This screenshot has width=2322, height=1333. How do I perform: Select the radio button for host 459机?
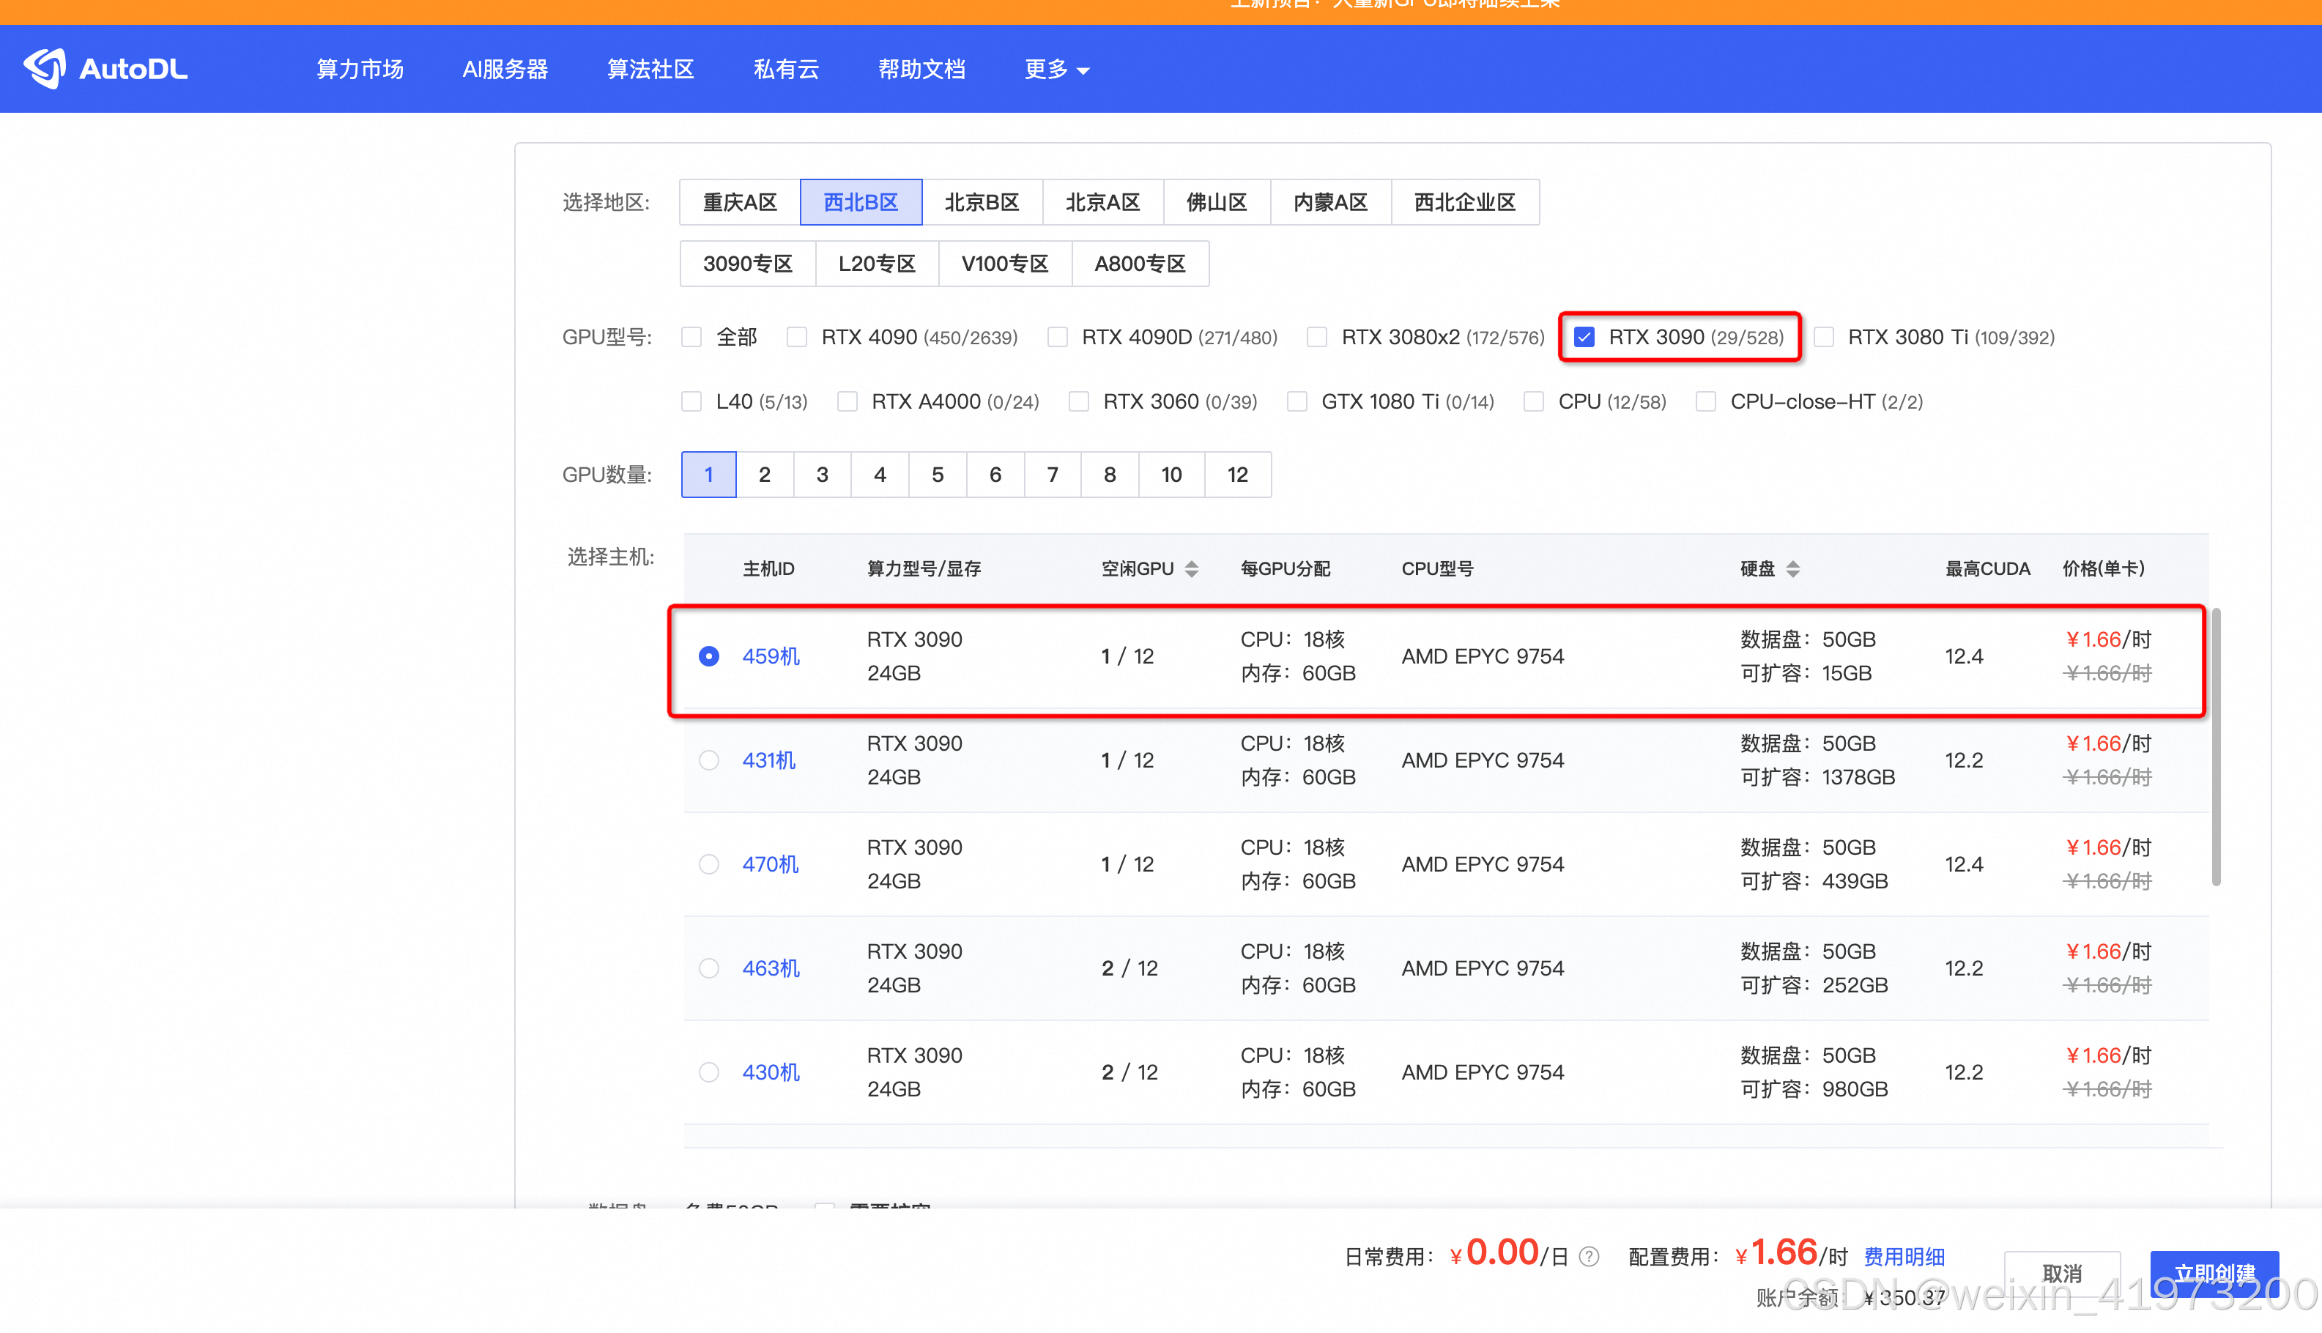[709, 656]
